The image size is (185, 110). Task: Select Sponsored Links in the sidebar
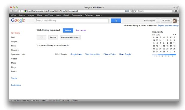click(x=18, y=54)
